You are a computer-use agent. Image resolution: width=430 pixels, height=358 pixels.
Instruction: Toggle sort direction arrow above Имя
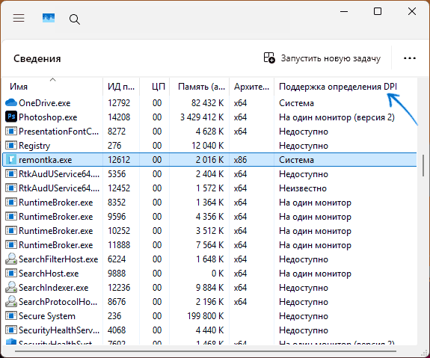coord(52,79)
